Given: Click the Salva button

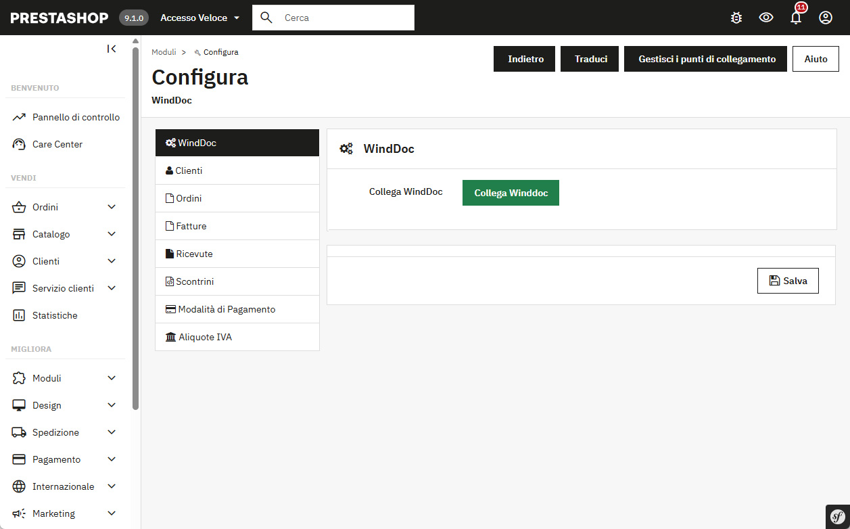Looking at the screenshot, I should click(x=788, y=281).
